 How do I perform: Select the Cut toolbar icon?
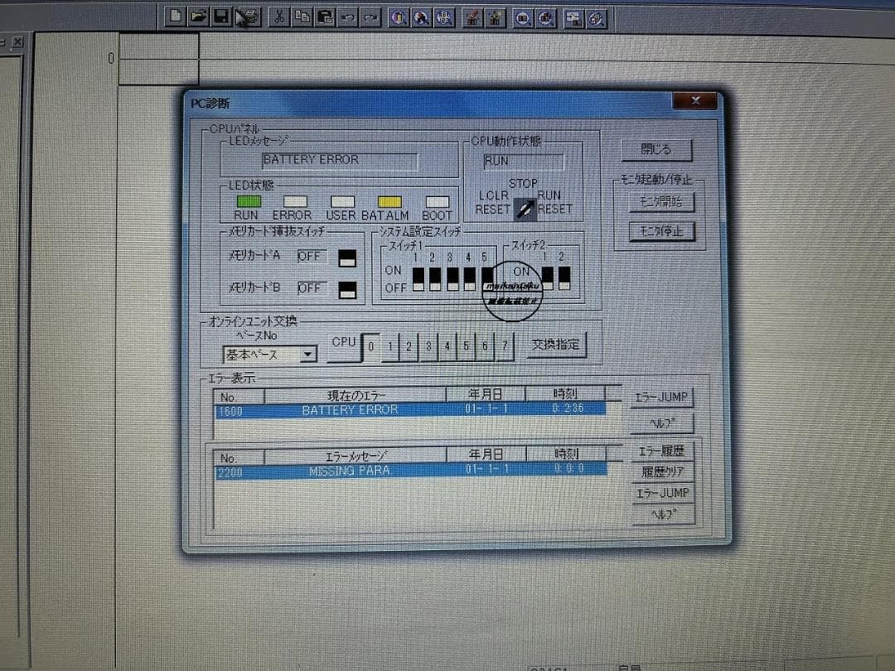click(278, 15)
